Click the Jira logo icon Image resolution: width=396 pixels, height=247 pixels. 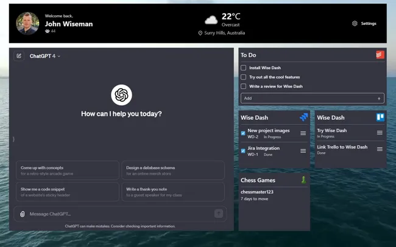pyautogui.click(x=303, y=117)
